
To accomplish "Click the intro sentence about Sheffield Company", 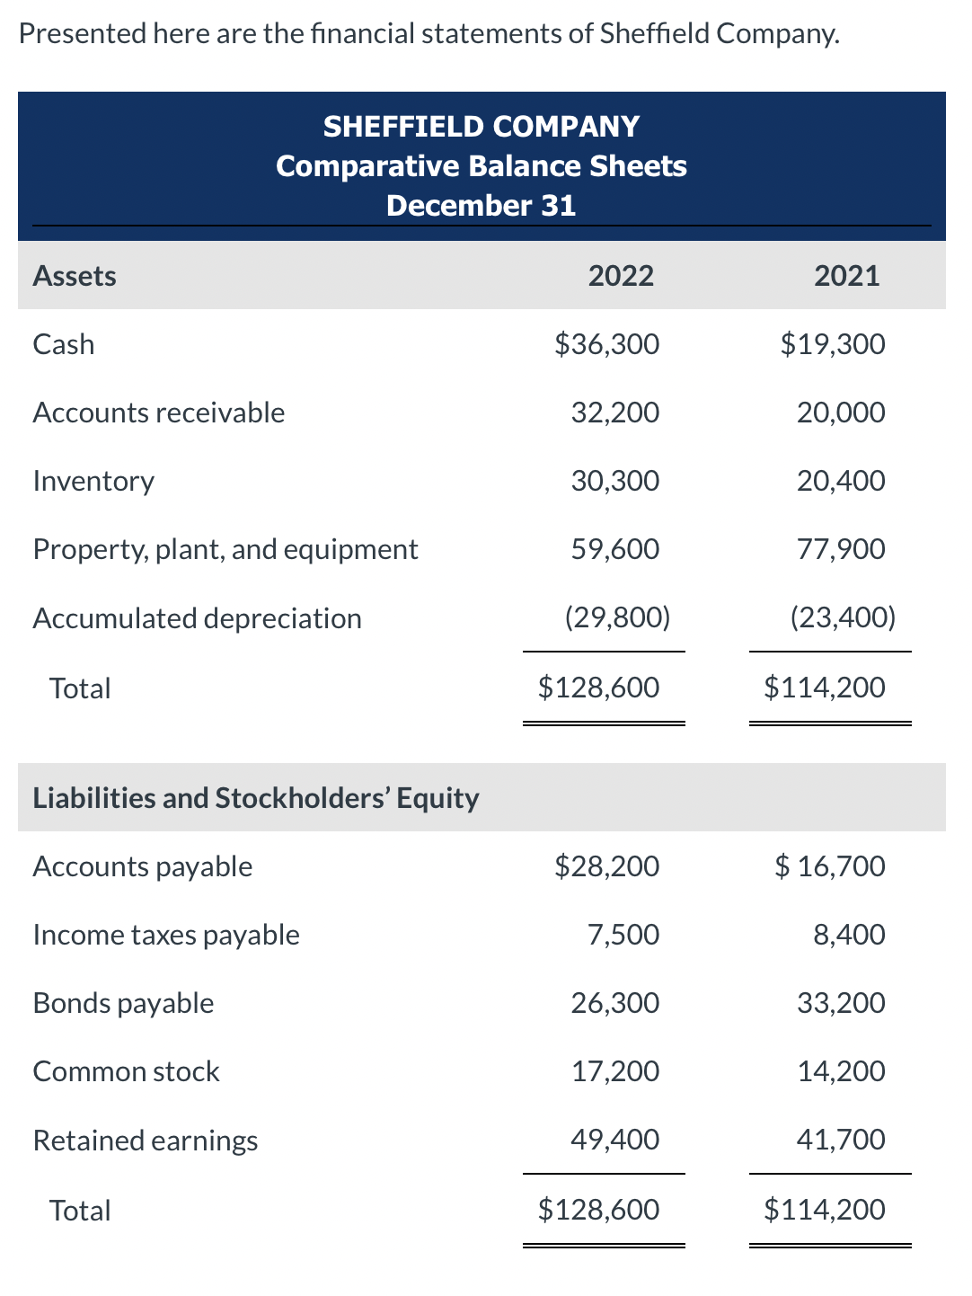I will pyautogui.click(x=429, y=33).
